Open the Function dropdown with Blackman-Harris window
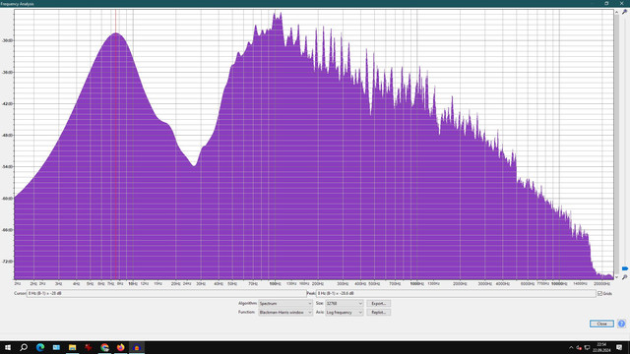 click(285, 313)
